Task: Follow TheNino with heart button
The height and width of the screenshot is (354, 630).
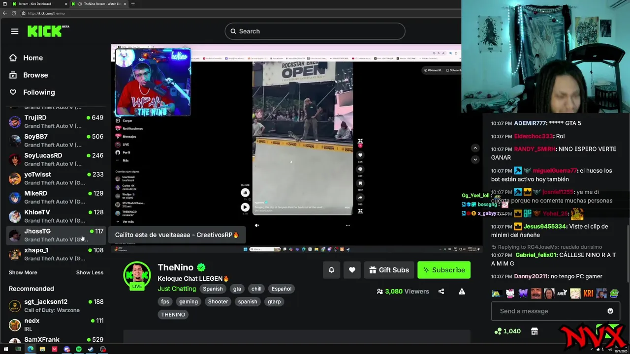Action: [352, 270]
